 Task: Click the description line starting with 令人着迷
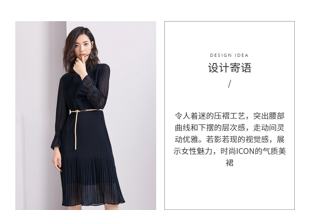pyautogui.click(x=229, y=116)
